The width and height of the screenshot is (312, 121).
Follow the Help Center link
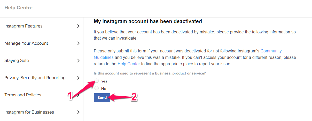pos(129,64)
